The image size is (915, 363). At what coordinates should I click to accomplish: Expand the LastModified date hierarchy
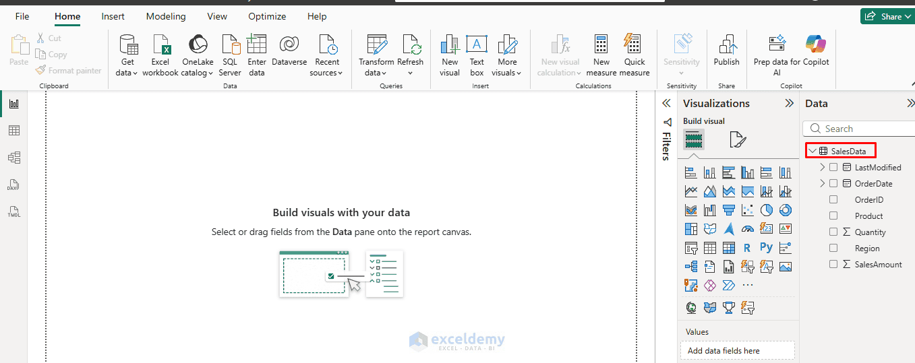(x=822, y=167)
